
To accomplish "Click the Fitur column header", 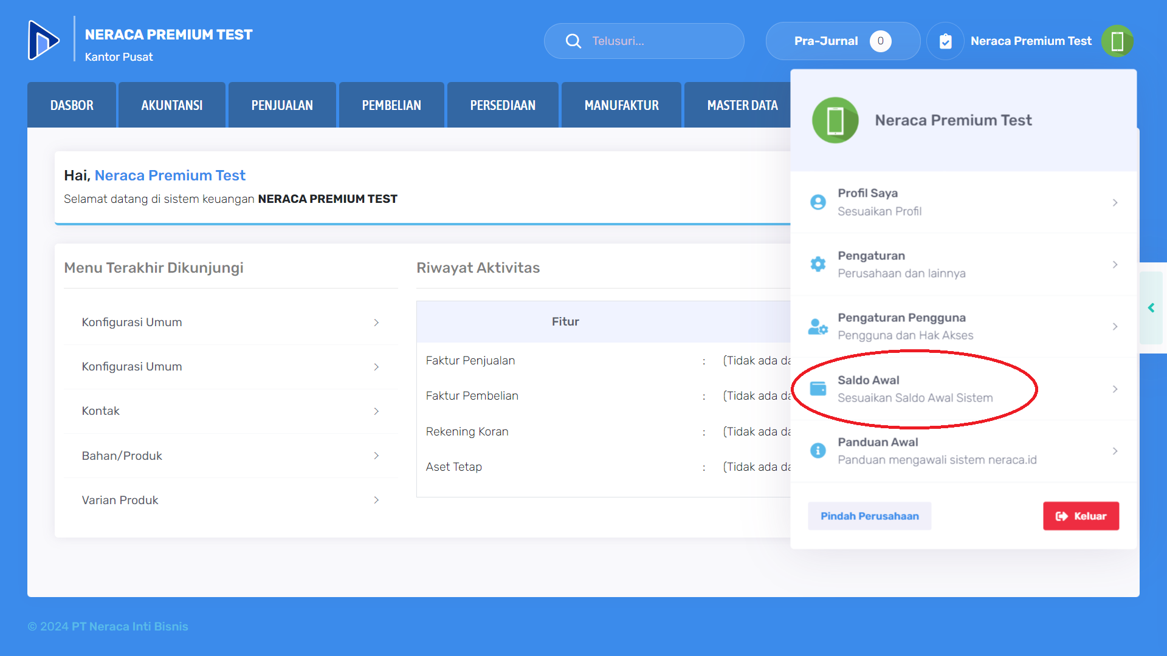I will pyautogui.click(x=565, y=321).
